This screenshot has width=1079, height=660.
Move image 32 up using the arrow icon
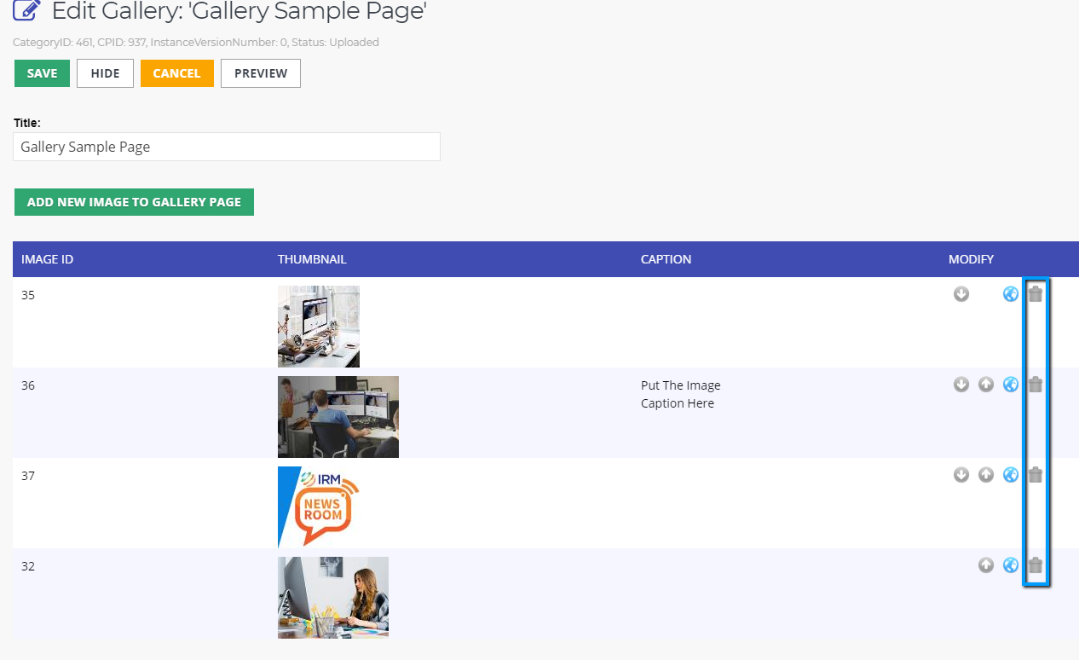(x=986, y=565)
